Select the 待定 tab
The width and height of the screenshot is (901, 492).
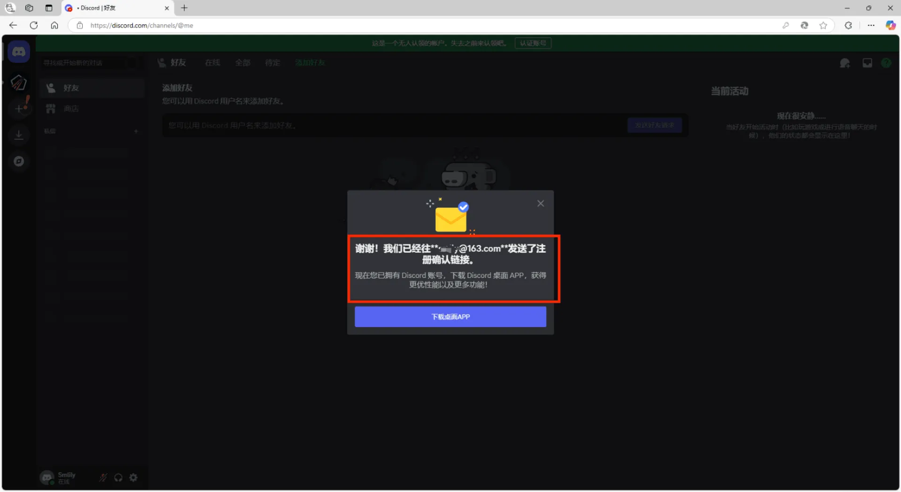(x=273, y=63)
